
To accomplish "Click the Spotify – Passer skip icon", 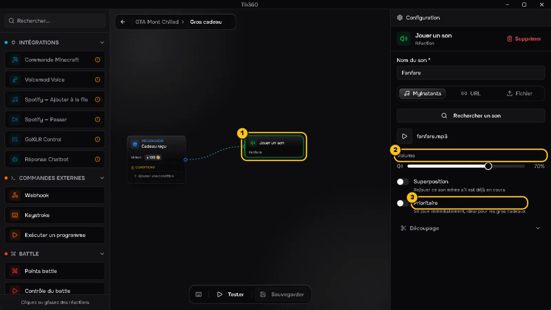I will tap(15, 120).
